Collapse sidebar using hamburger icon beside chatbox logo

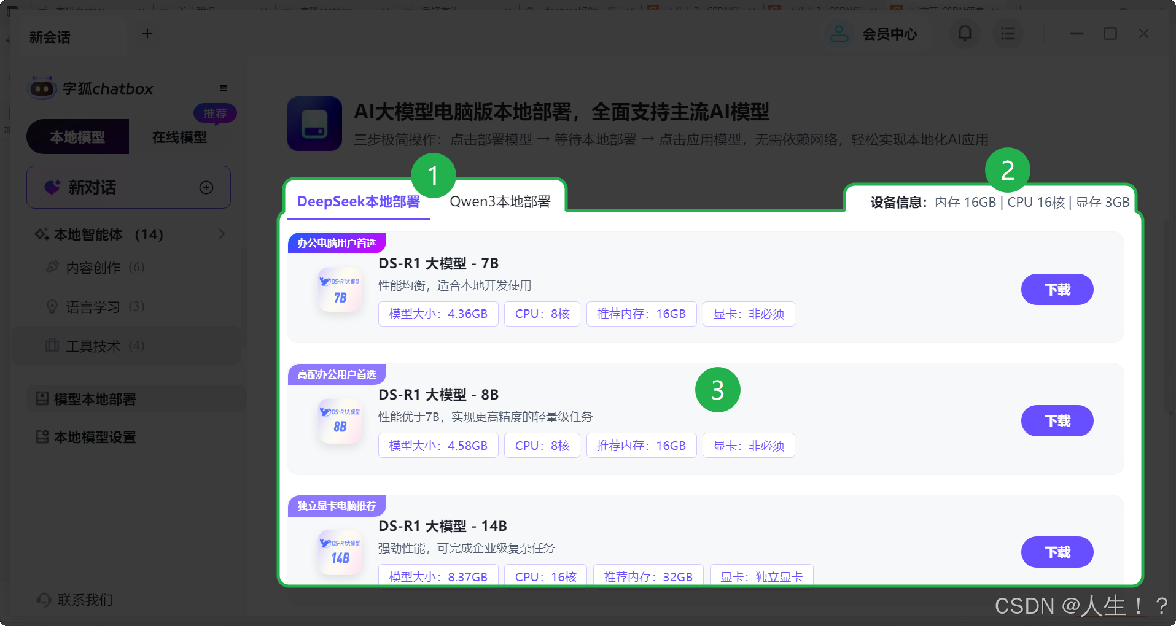click(224, 88)
